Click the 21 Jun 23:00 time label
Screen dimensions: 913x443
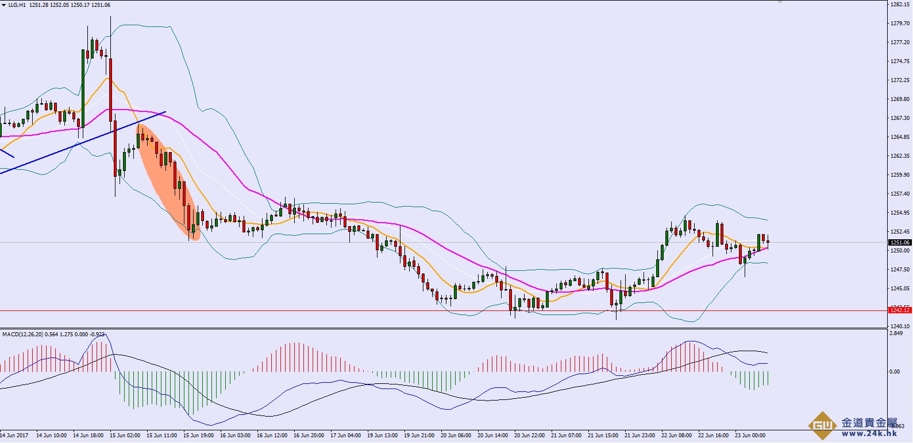click(x=640, y=436)
